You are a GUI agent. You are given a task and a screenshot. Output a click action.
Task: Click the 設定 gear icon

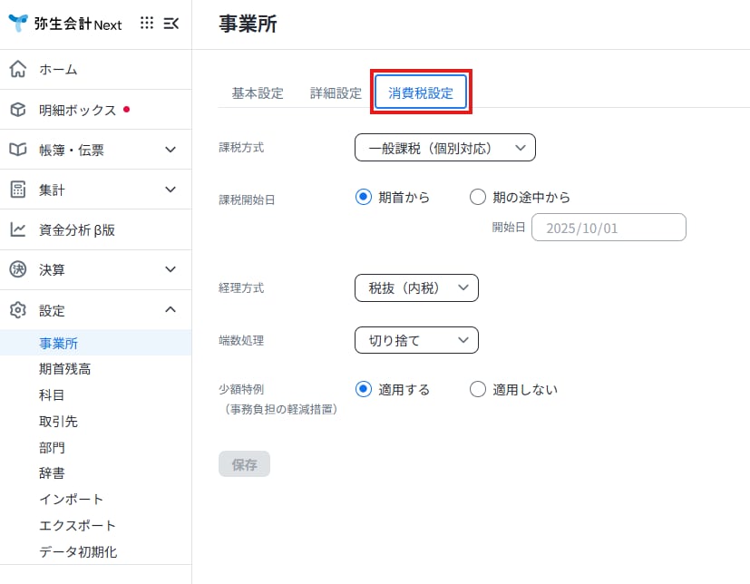tap(18, 310)
